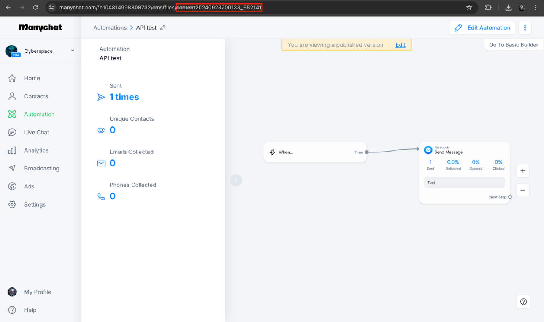544x322 pixels.
Task: Switch using Go To Basic Builder
Action: 513,45
